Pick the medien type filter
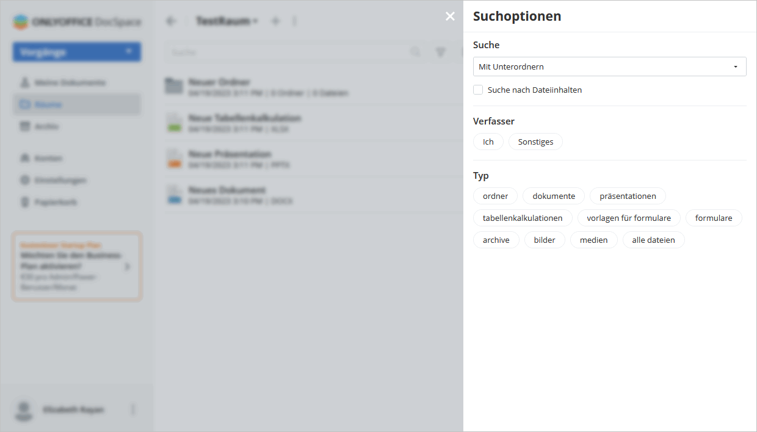 pos(593,240)
